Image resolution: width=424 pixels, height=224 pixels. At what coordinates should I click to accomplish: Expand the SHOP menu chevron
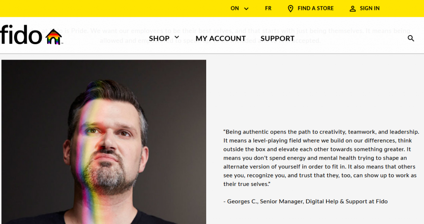(177, 37)
